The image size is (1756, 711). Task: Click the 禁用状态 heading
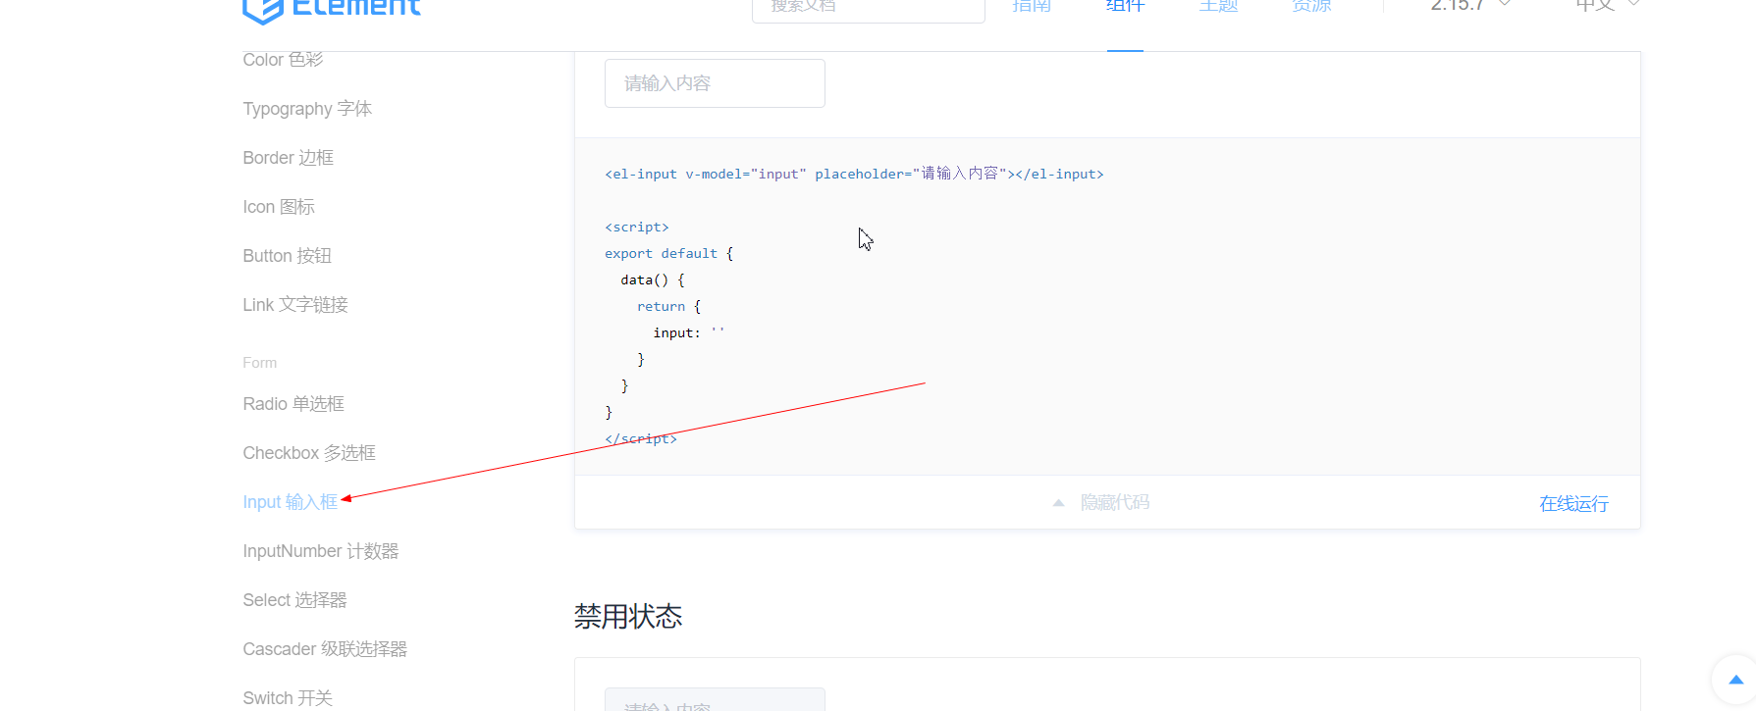point(628,617)
